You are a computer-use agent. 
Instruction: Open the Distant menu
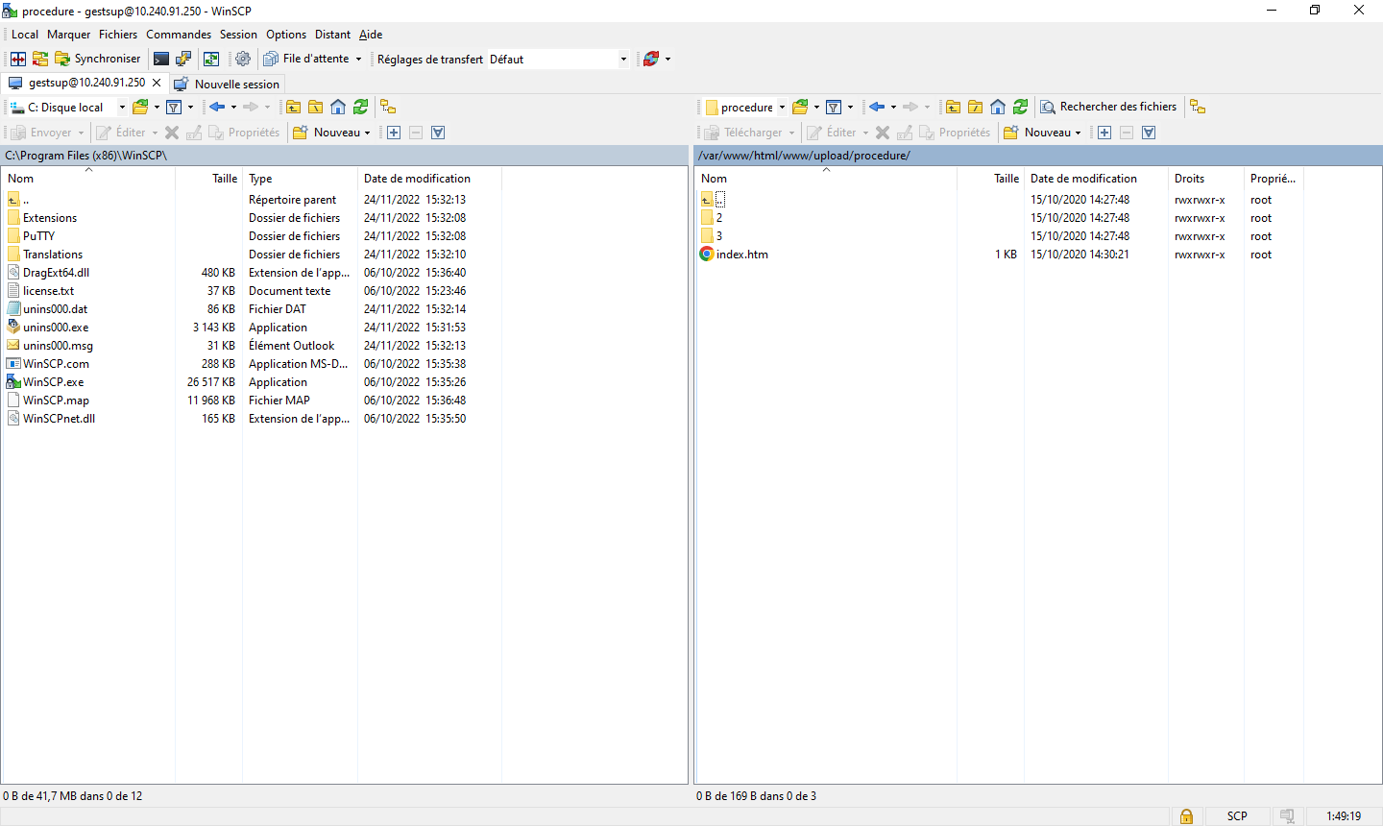coord(332,35)
